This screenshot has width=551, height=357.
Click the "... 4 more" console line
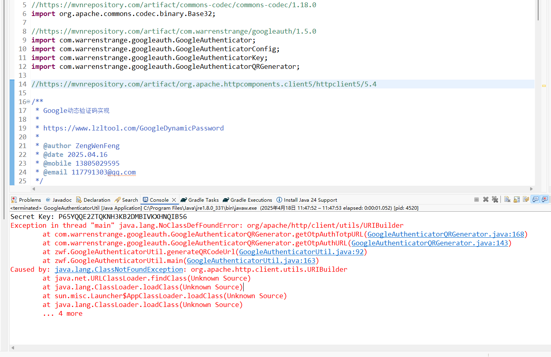(x=63, y=313)
